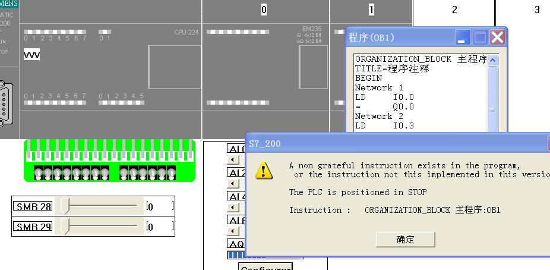Toggle the third switch in the six-switch bank
Image resolution: width=550 pixels, height=270 pixels.
[143, 173]
